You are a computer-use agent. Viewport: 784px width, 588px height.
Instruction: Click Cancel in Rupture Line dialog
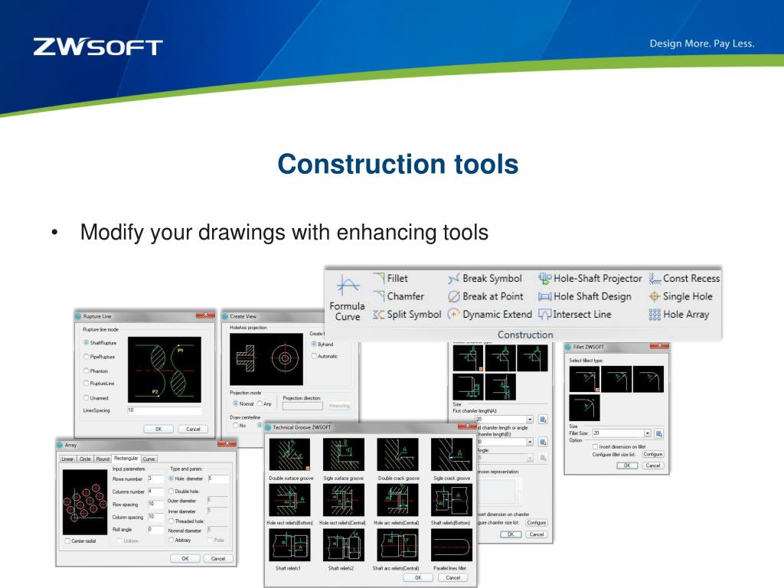tap(193, 429)
